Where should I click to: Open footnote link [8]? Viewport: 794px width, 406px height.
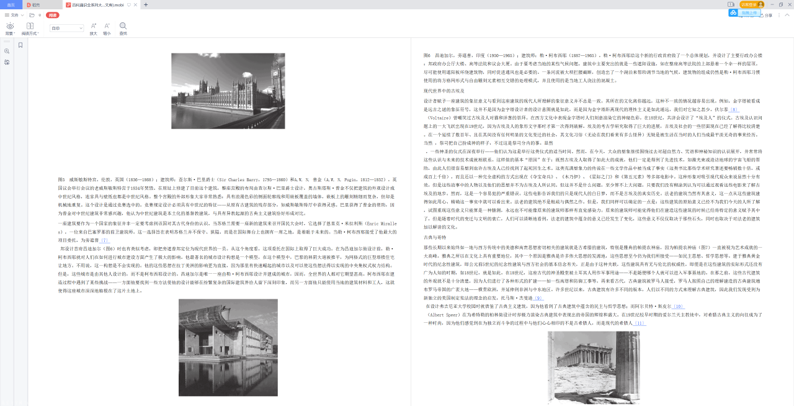click(x=734, y=109)
